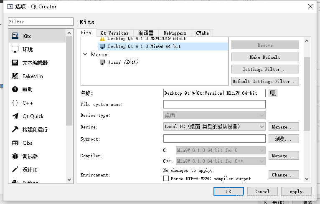Open the 调试器 bug icon

15,156
